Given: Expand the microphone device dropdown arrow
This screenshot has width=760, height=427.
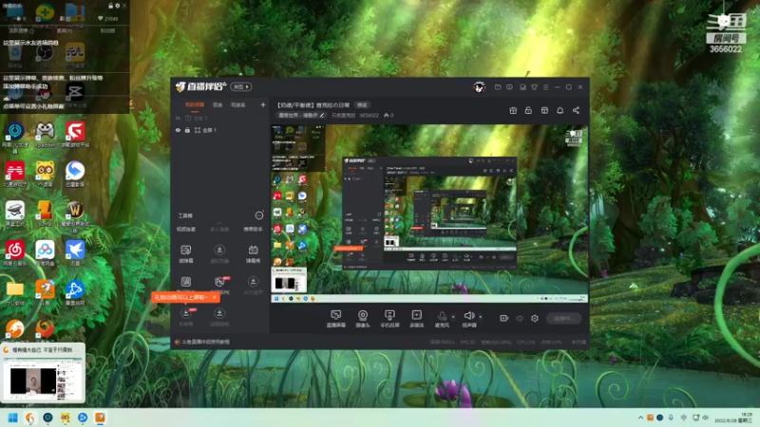Looking at the screenshot, I should [x=453, y=317].
